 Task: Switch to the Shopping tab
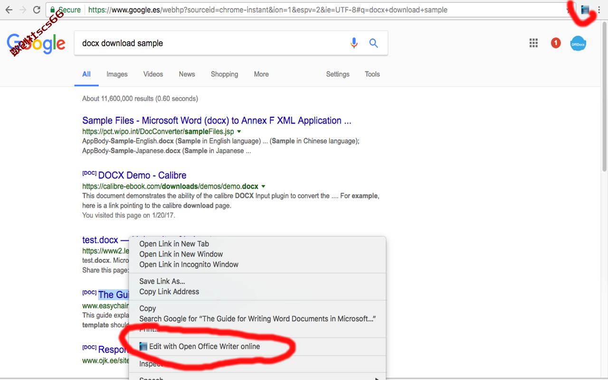tap(224, 74)
